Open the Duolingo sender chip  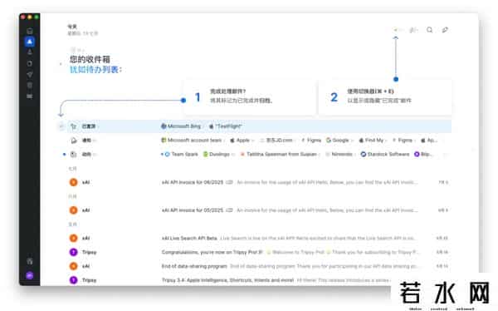point(217,155)
